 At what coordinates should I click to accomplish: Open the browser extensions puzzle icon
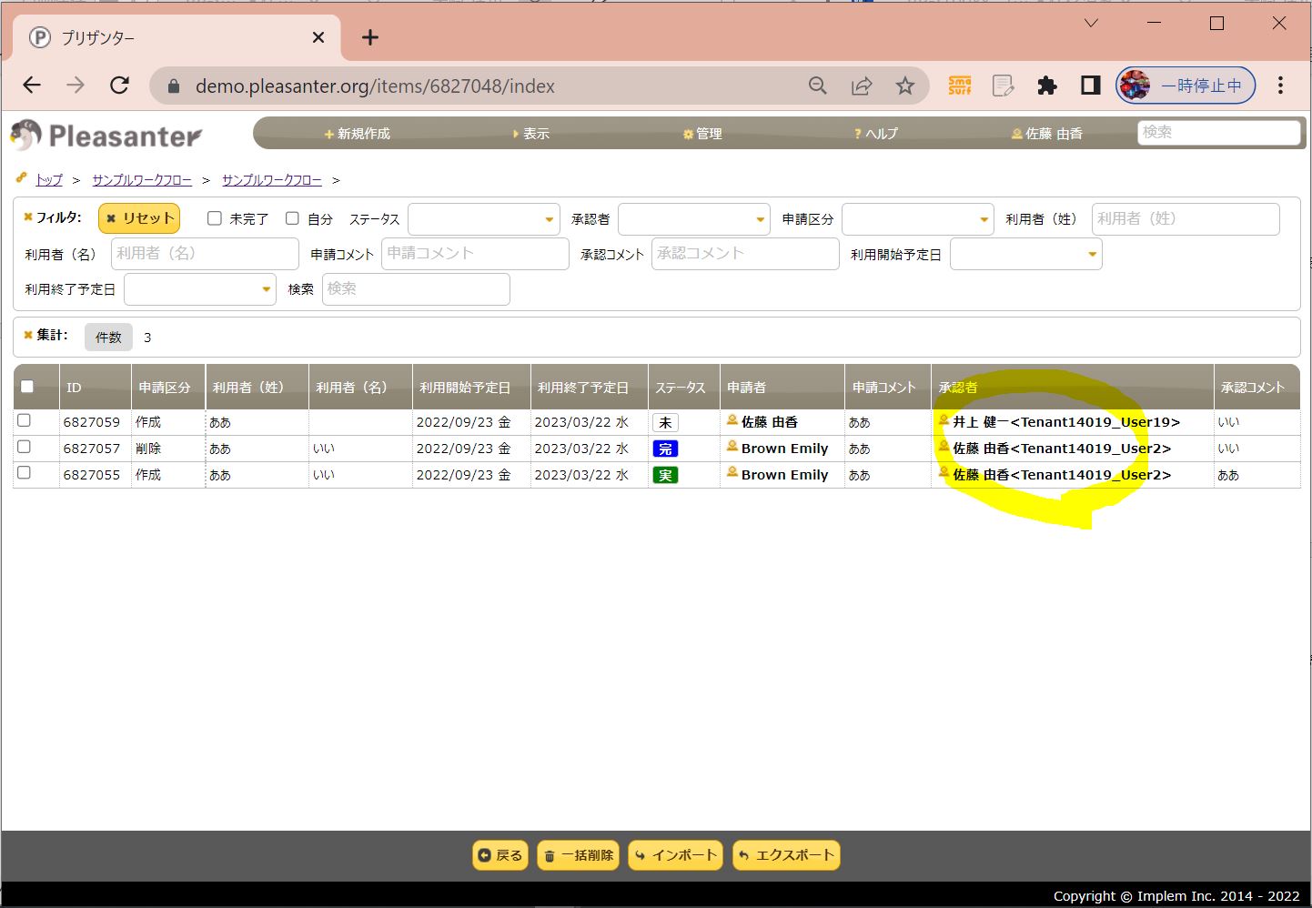pos(1046,86)
